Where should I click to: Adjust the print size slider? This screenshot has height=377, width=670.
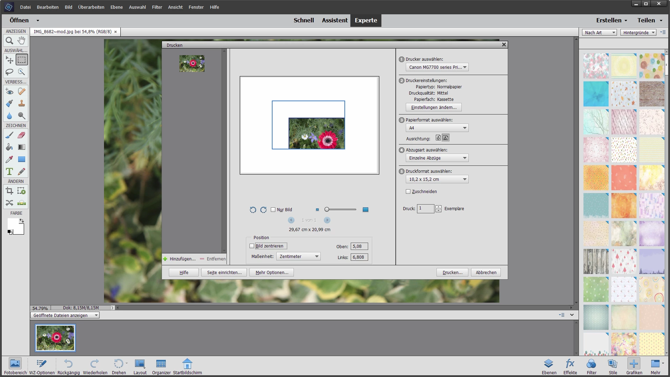(327, 210)
